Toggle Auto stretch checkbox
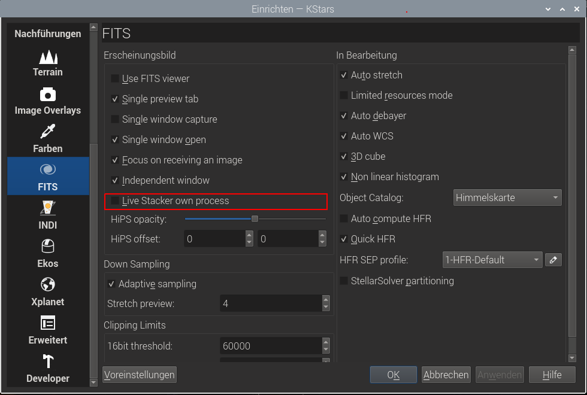 [344, 75]
